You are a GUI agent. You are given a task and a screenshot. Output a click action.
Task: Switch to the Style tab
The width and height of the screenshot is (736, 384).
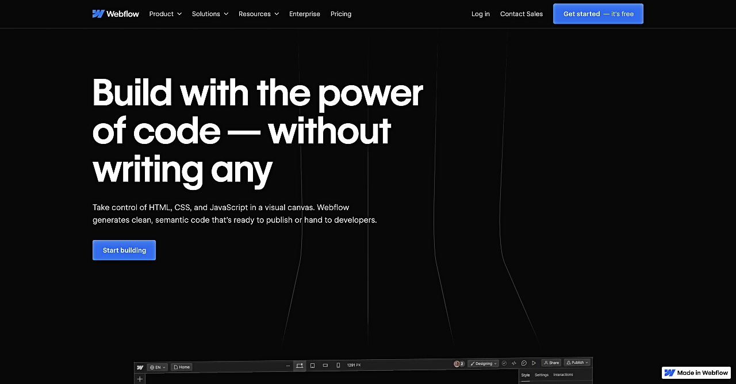tap(526, 375)
